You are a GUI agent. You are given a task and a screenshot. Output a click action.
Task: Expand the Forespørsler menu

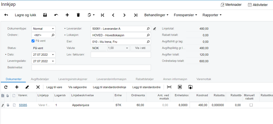(186, 15)
